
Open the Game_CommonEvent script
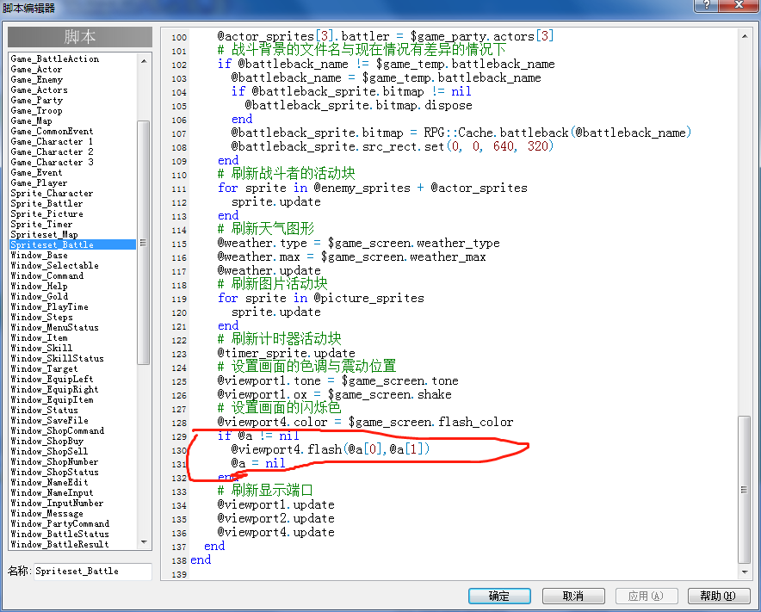52,131
